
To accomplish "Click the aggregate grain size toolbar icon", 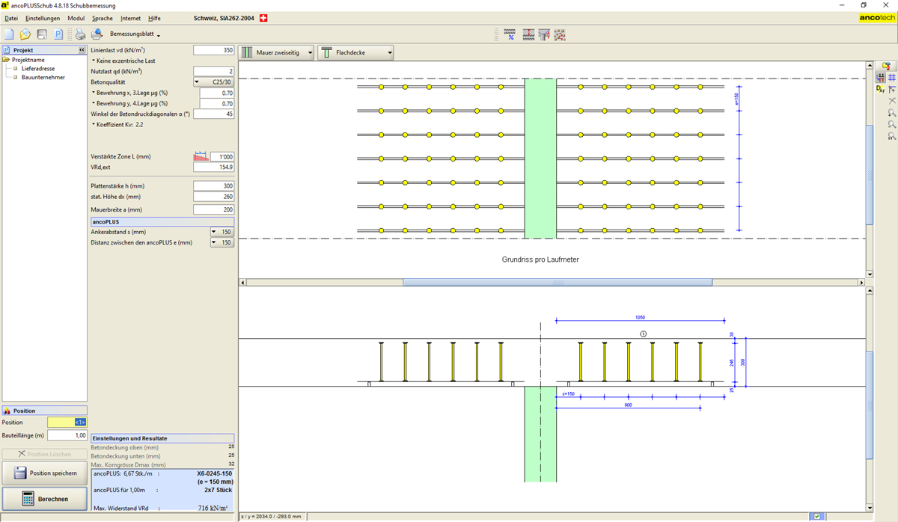I will point(560,34).
